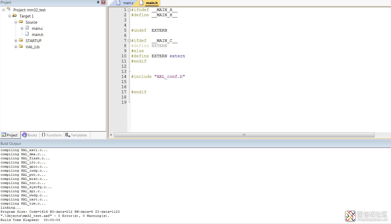Click the 0 Error(s), 0 Warning(s) line
The width and height of the screenshot is (391, 224).
tap(55, 216)
